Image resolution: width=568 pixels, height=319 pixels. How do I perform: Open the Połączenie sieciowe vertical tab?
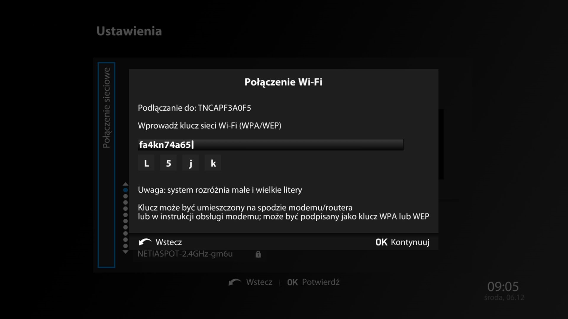[106, 165]
